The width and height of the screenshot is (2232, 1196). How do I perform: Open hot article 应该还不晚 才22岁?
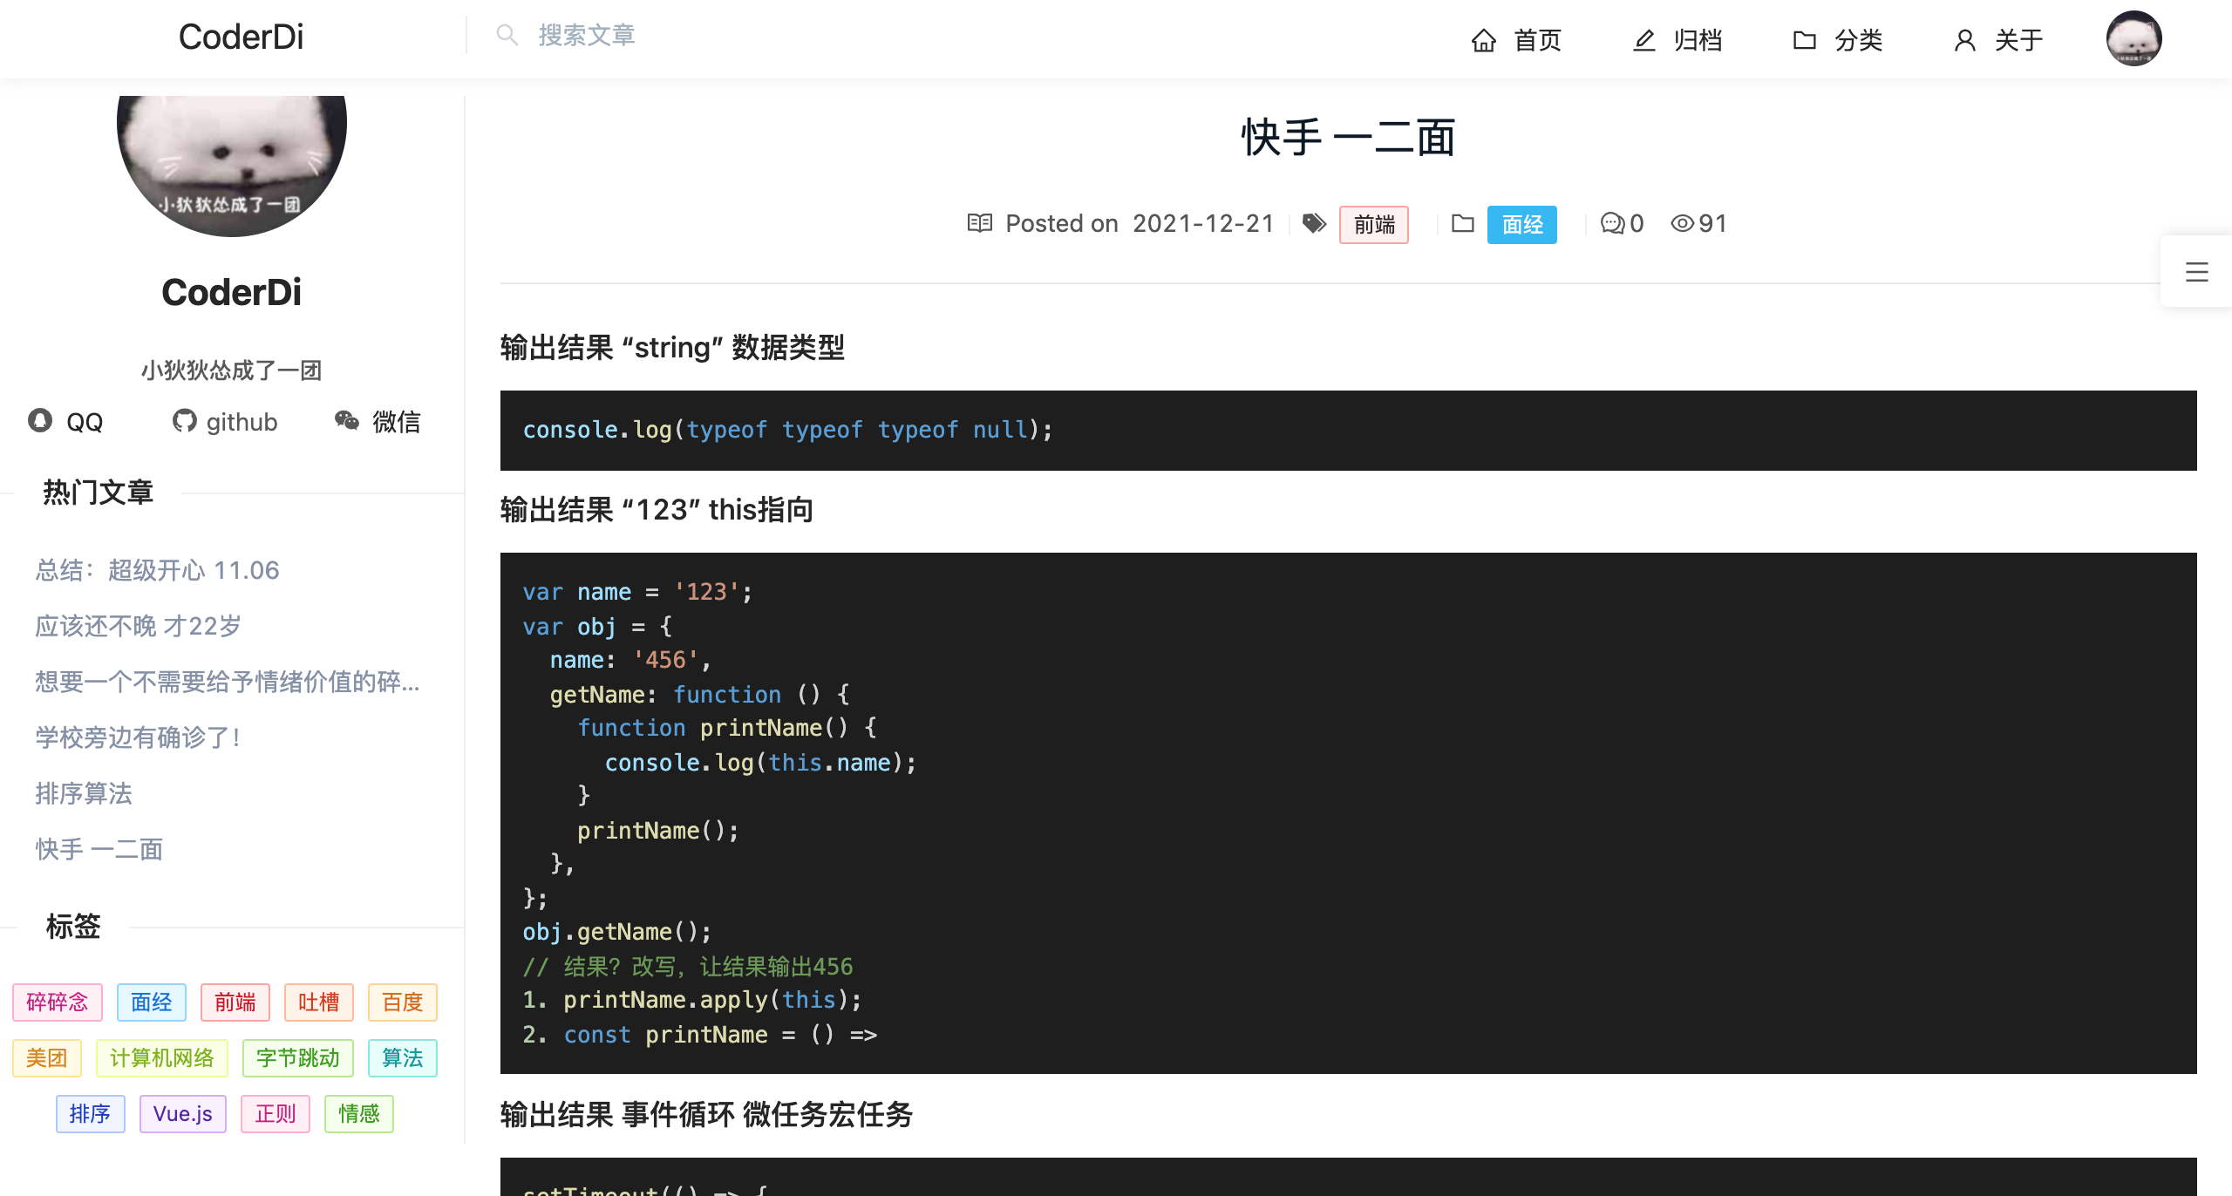click(138, 626)
